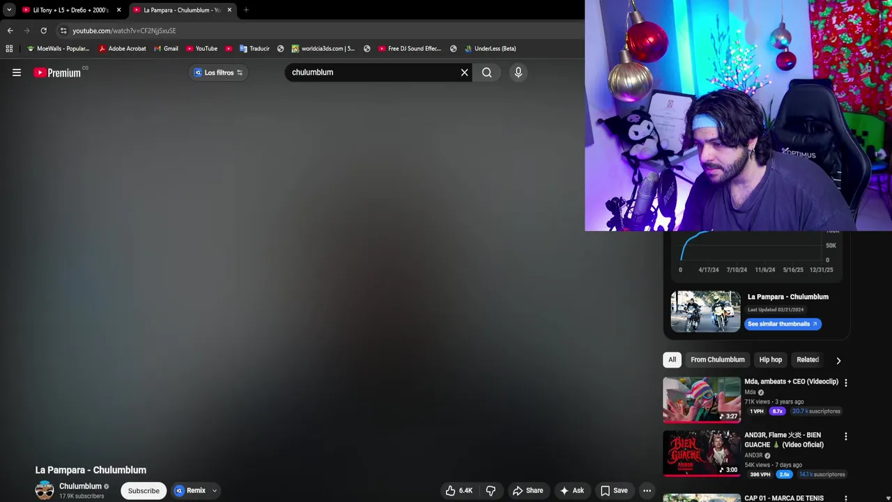This screenshot has height=502, width=892.
Task: Close the Lil Tony tab
Action: coord(118,10)
